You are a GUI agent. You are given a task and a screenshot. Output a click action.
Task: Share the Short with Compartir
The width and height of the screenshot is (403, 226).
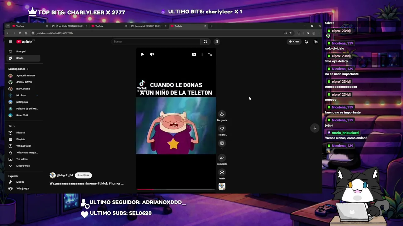click(x=222, y=158)
